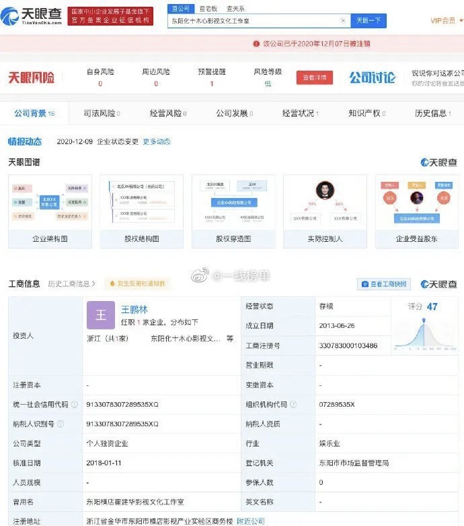This screenshot has width=464, height=526.
Task: Open the VIP会员 dropdown menu
Action: tap(447, 21)
